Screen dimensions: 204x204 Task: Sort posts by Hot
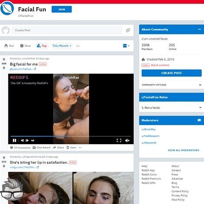pyautogui.click(x=9, y=46)
